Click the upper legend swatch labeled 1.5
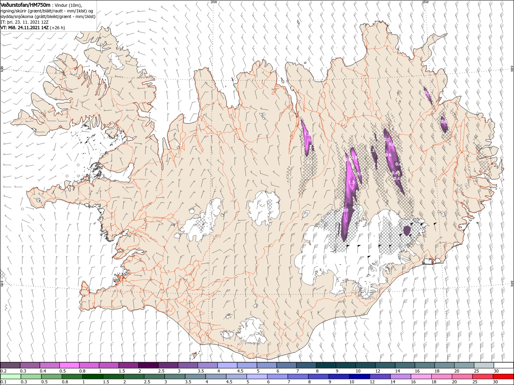Image resolution: width=514 pixels, height=385 pixels. tap(128, 365)
